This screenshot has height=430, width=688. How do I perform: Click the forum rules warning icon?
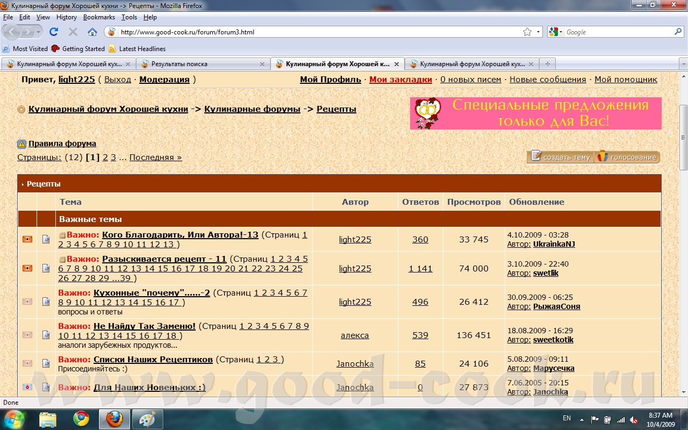click(x=21, y=144)
